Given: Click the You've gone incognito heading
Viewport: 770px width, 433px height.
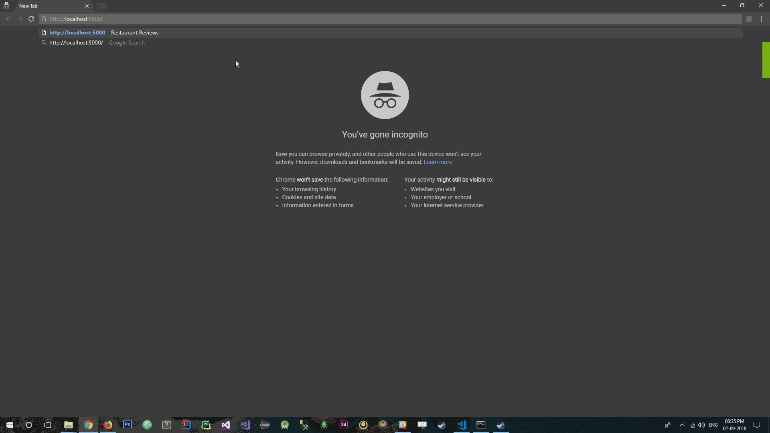Looking at the screenshot, I should (385, 134).
